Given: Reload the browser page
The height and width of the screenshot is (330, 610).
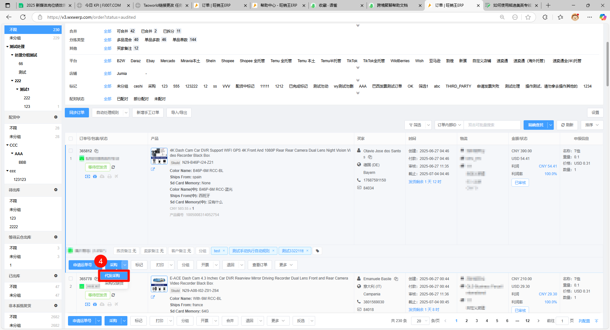Looking at the screenshot, I should (x=23, y=17).
